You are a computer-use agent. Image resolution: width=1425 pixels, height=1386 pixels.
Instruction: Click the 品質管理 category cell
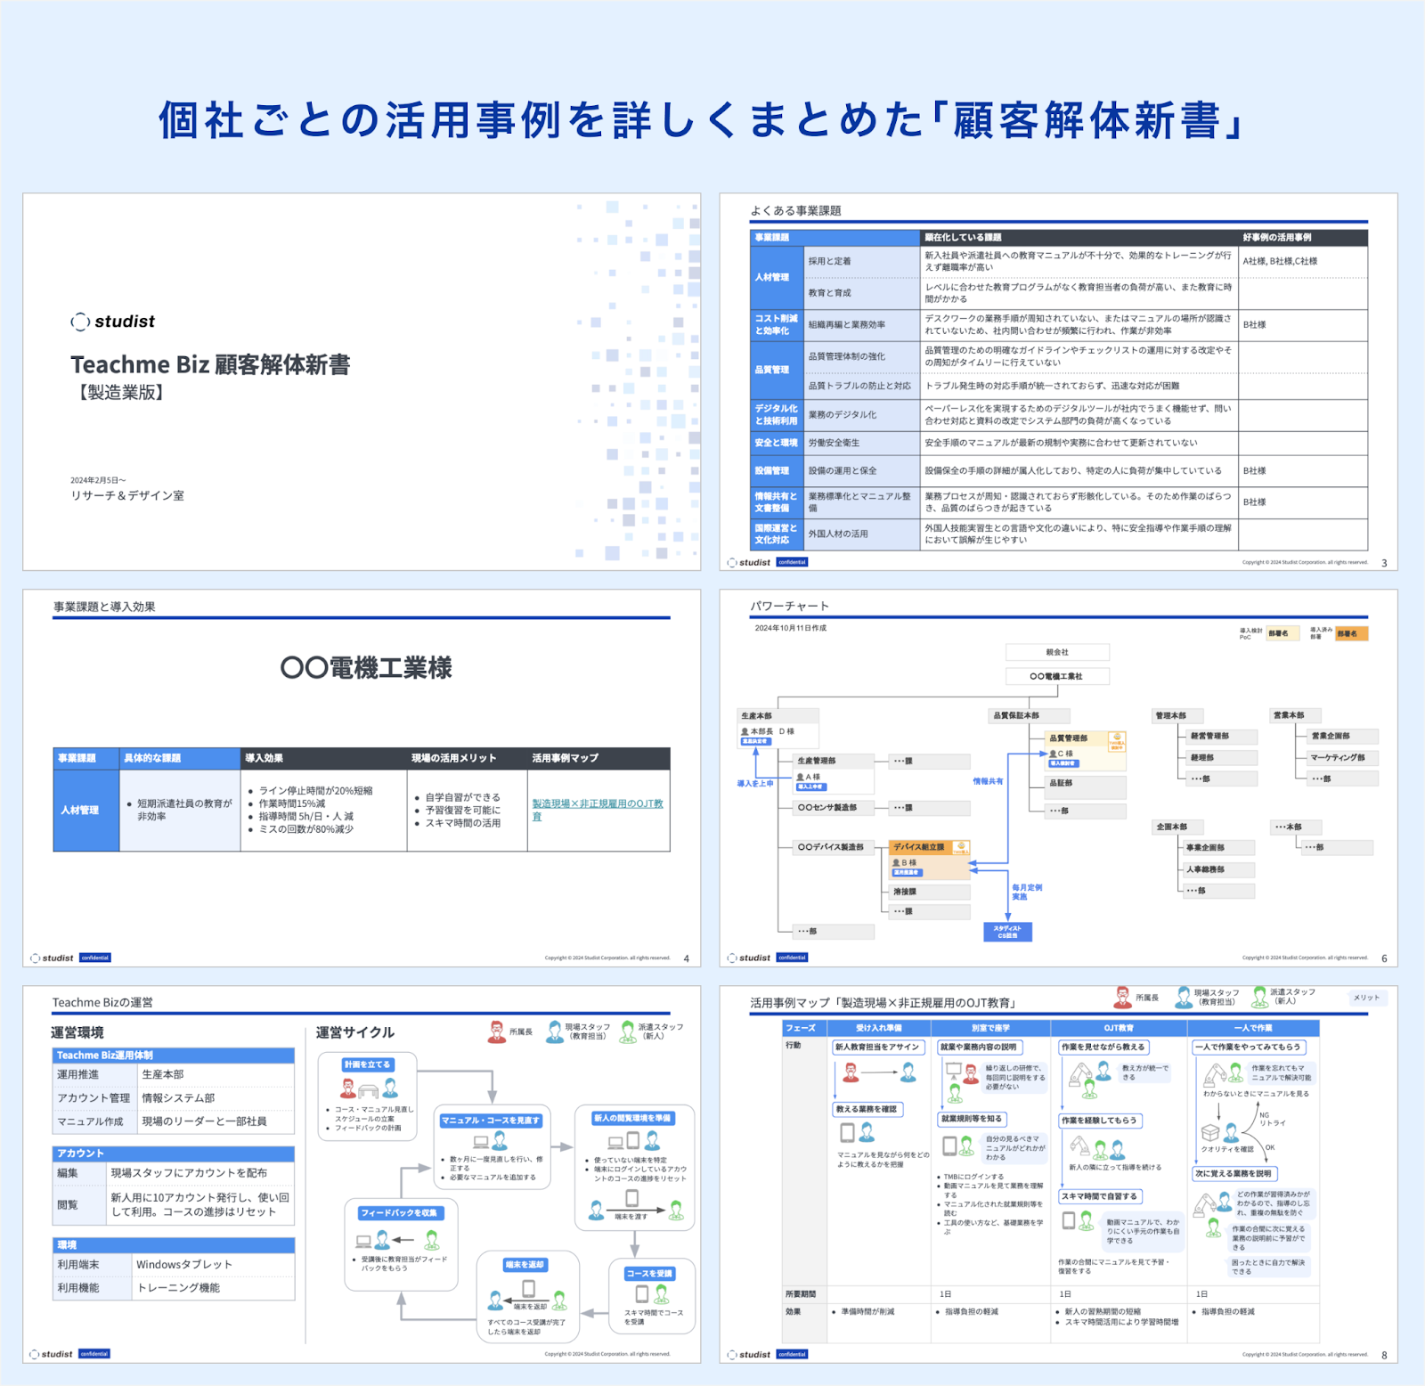(x=777, y=370)
